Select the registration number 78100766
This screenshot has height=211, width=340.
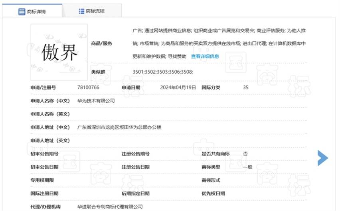click(88, 88)
